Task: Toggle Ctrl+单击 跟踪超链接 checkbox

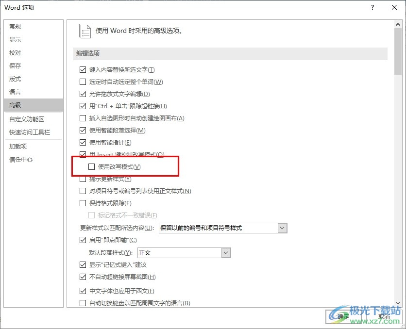Action: point(83,106)
